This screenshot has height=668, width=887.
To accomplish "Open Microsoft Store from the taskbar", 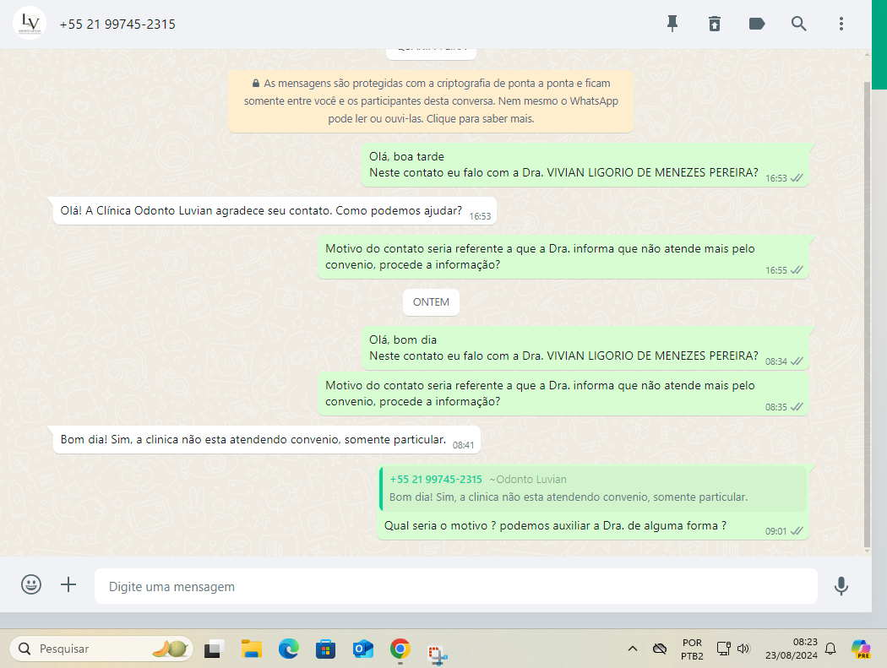I will point(325,649).
